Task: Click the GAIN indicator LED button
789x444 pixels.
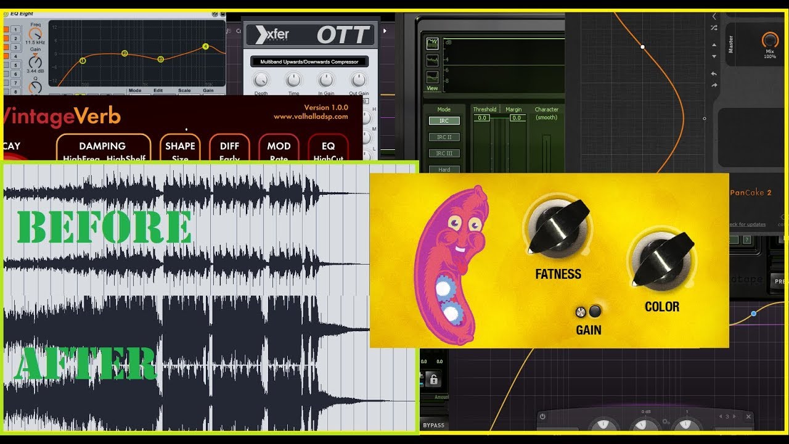Action: (x=595, y=311)
